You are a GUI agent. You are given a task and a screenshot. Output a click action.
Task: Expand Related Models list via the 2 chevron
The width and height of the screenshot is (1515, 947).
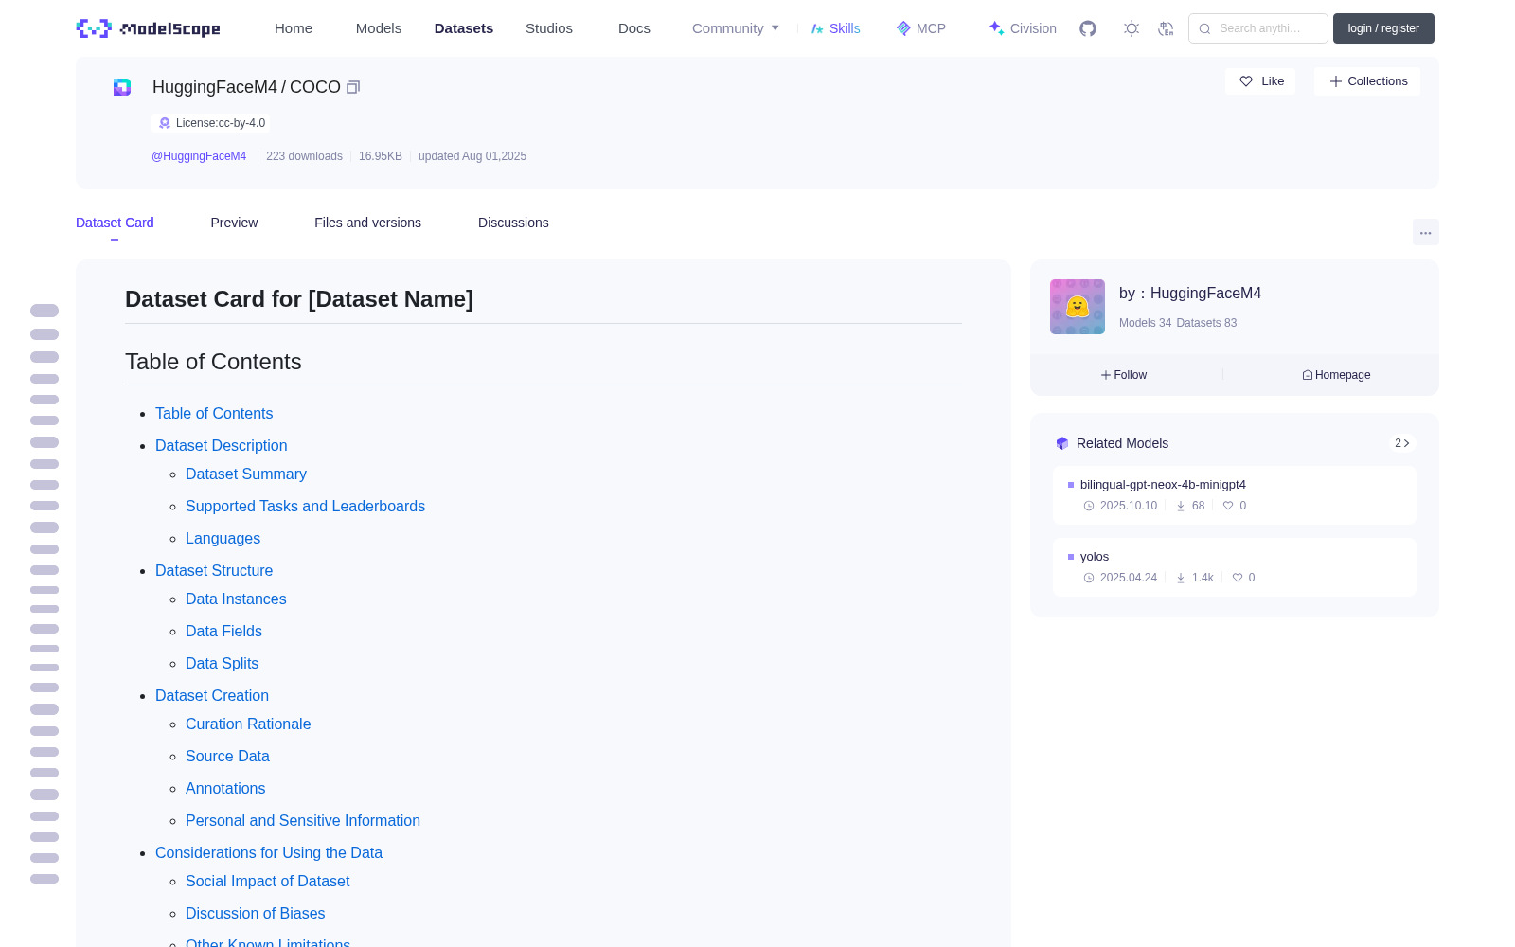point(1402,443)
